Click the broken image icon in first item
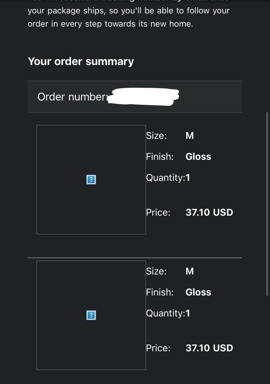Screen dimensions: 270x384 tap(91, 180)
